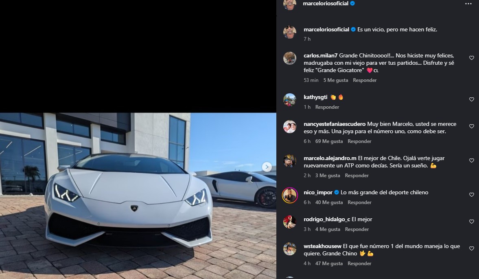Reply to nancyestefaniaescudero's comment
Screen dimensions: 479x279
click(x=359, y=141)
